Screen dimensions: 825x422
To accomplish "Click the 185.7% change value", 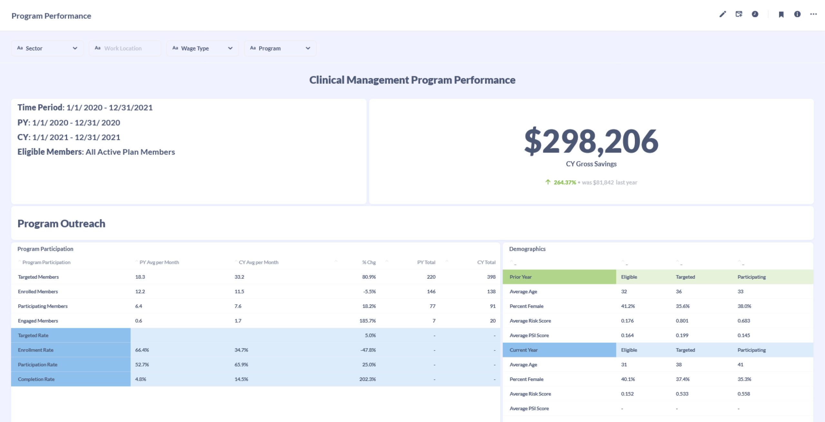I will point(368,321).
